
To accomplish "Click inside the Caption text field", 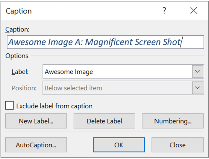I will (x=105, y=42).
